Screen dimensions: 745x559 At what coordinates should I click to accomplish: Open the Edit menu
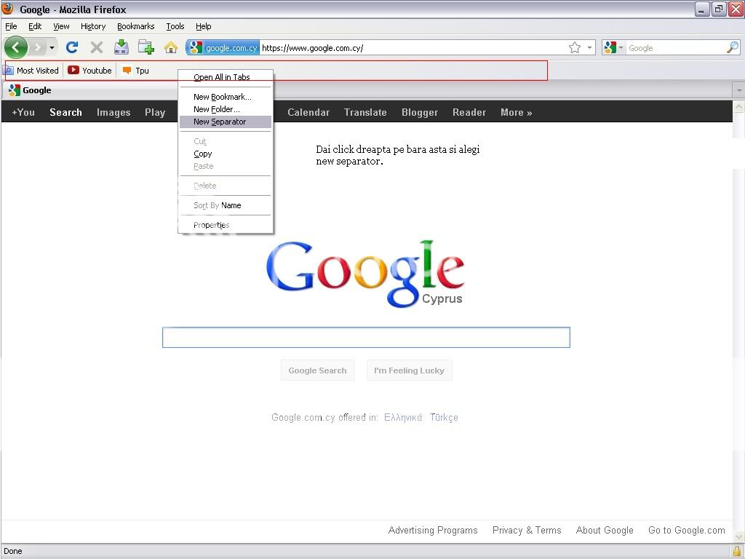(35, 26)
